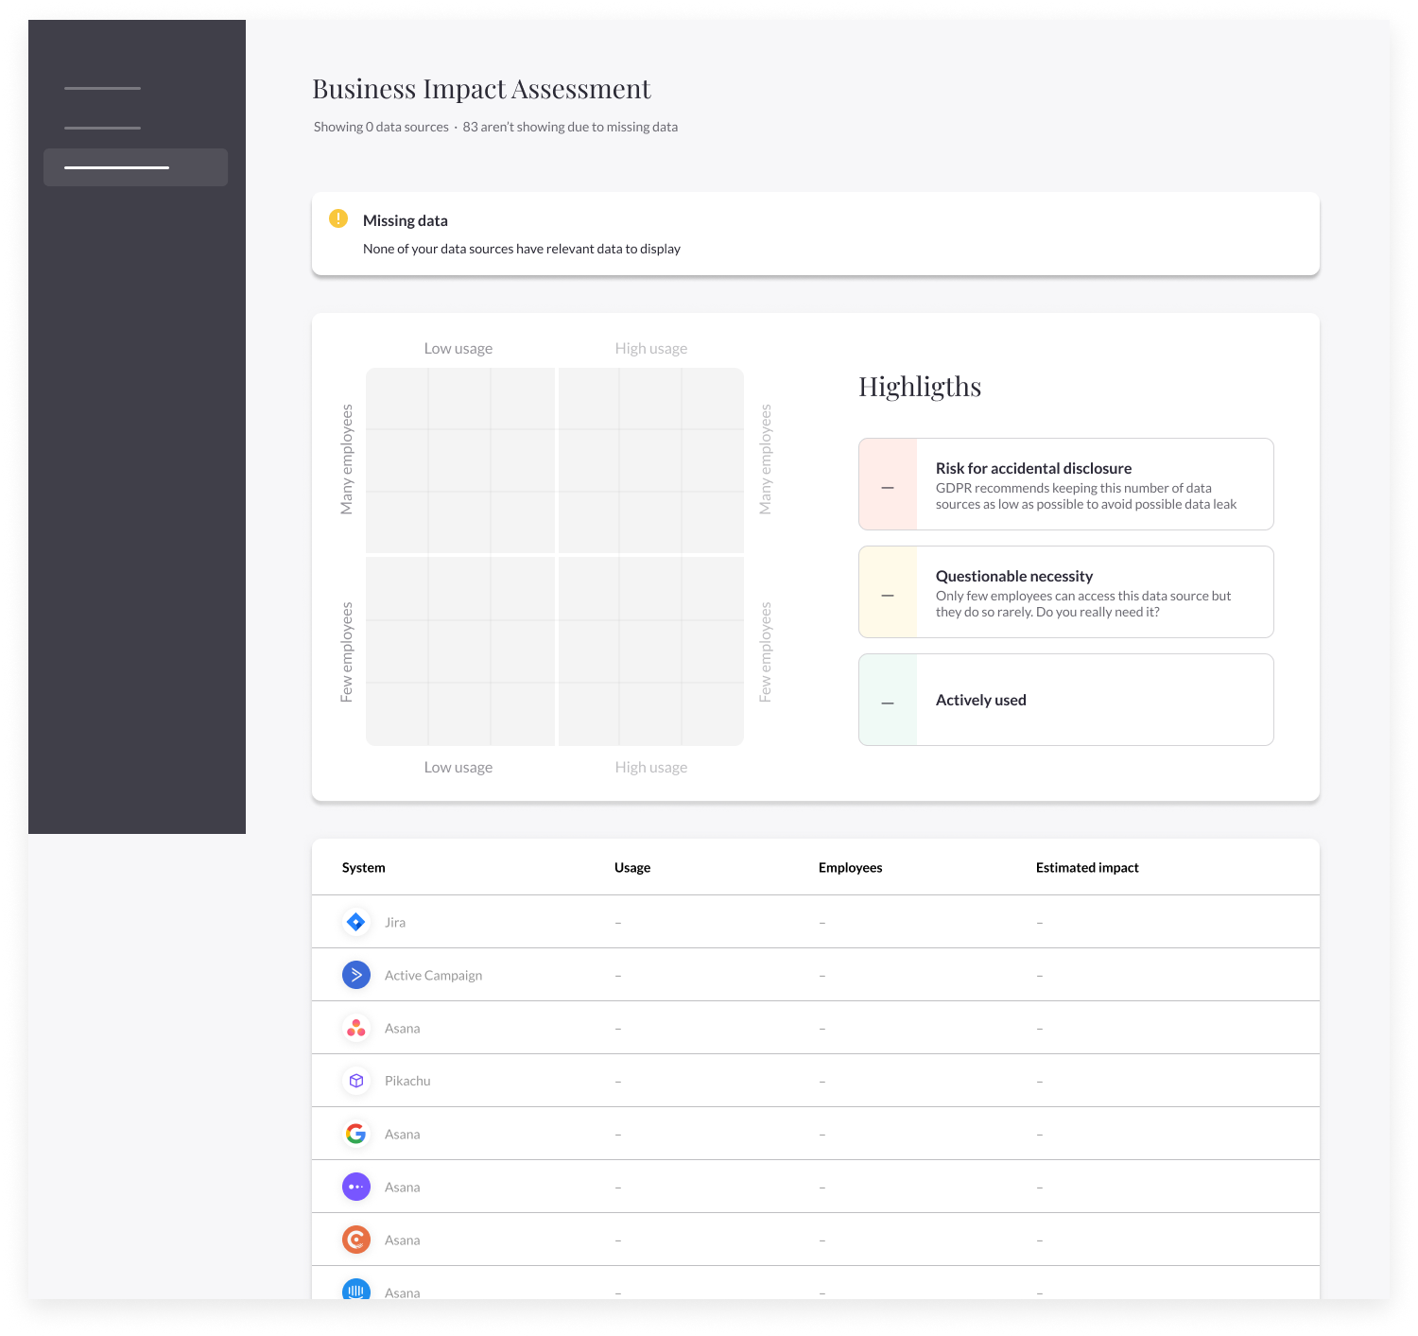Open the Questionable necessity highlight card
The width and height of the screenshot is (1418, 1336).
pos(1066,592)
